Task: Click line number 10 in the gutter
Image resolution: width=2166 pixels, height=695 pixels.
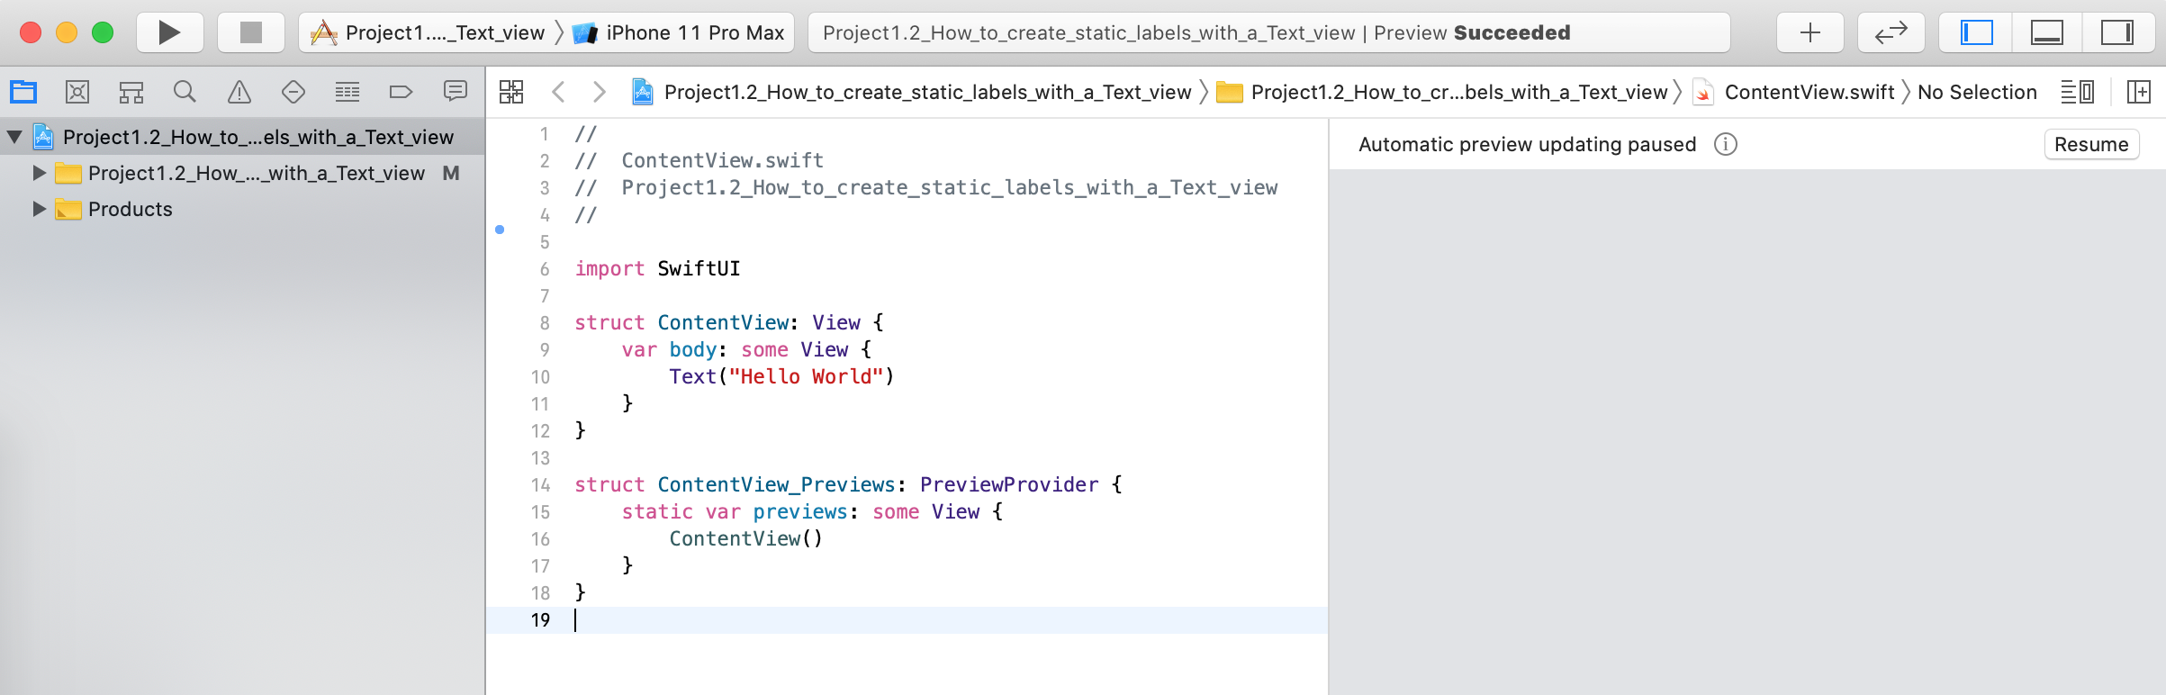Action: coord(540,376)
